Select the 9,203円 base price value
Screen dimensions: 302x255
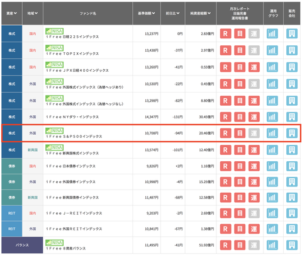coord(152,213)
